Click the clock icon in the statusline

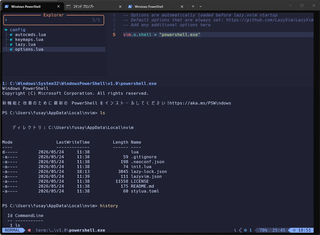point(294,230)
